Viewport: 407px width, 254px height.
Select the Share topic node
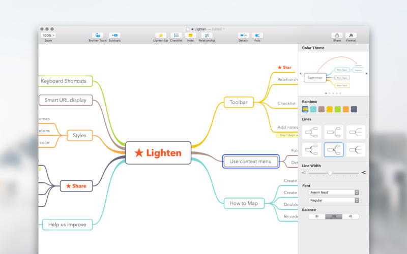(76, 186)
